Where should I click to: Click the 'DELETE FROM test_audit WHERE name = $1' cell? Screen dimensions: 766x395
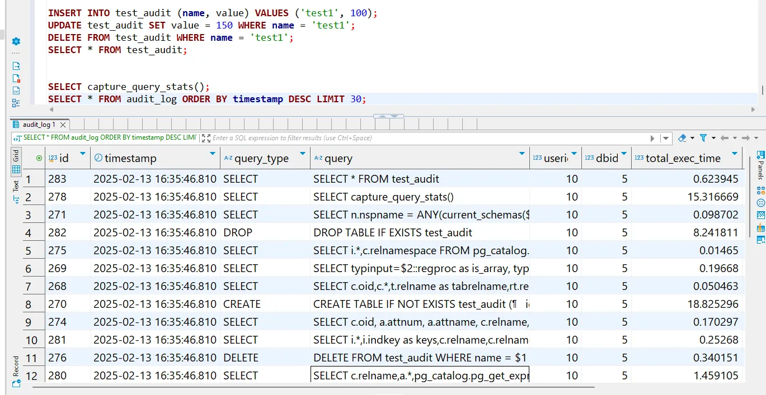coord(420,358)
